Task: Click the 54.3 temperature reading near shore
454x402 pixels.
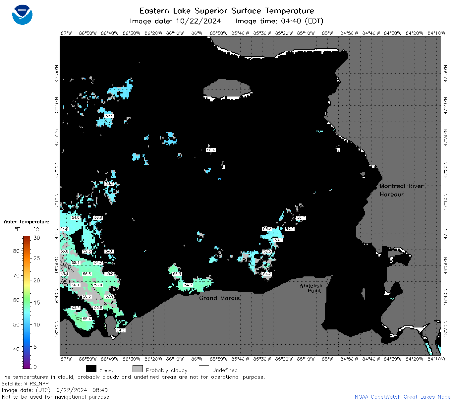Action: point(121,330)
